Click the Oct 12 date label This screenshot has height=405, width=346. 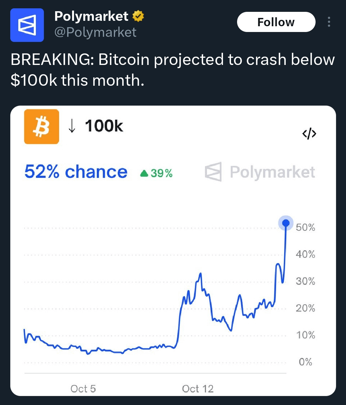point(198,389)
